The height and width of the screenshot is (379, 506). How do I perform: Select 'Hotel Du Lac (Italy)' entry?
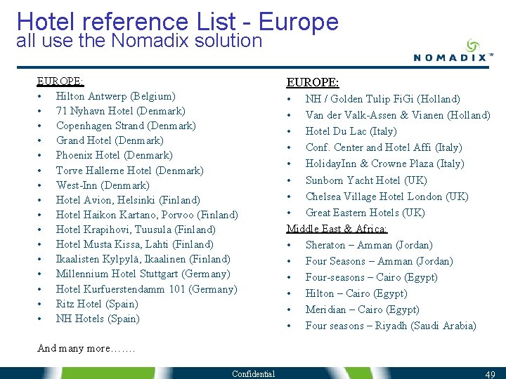coord(351,131)
